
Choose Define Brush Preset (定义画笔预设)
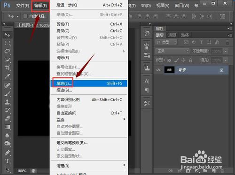point(89,143)
